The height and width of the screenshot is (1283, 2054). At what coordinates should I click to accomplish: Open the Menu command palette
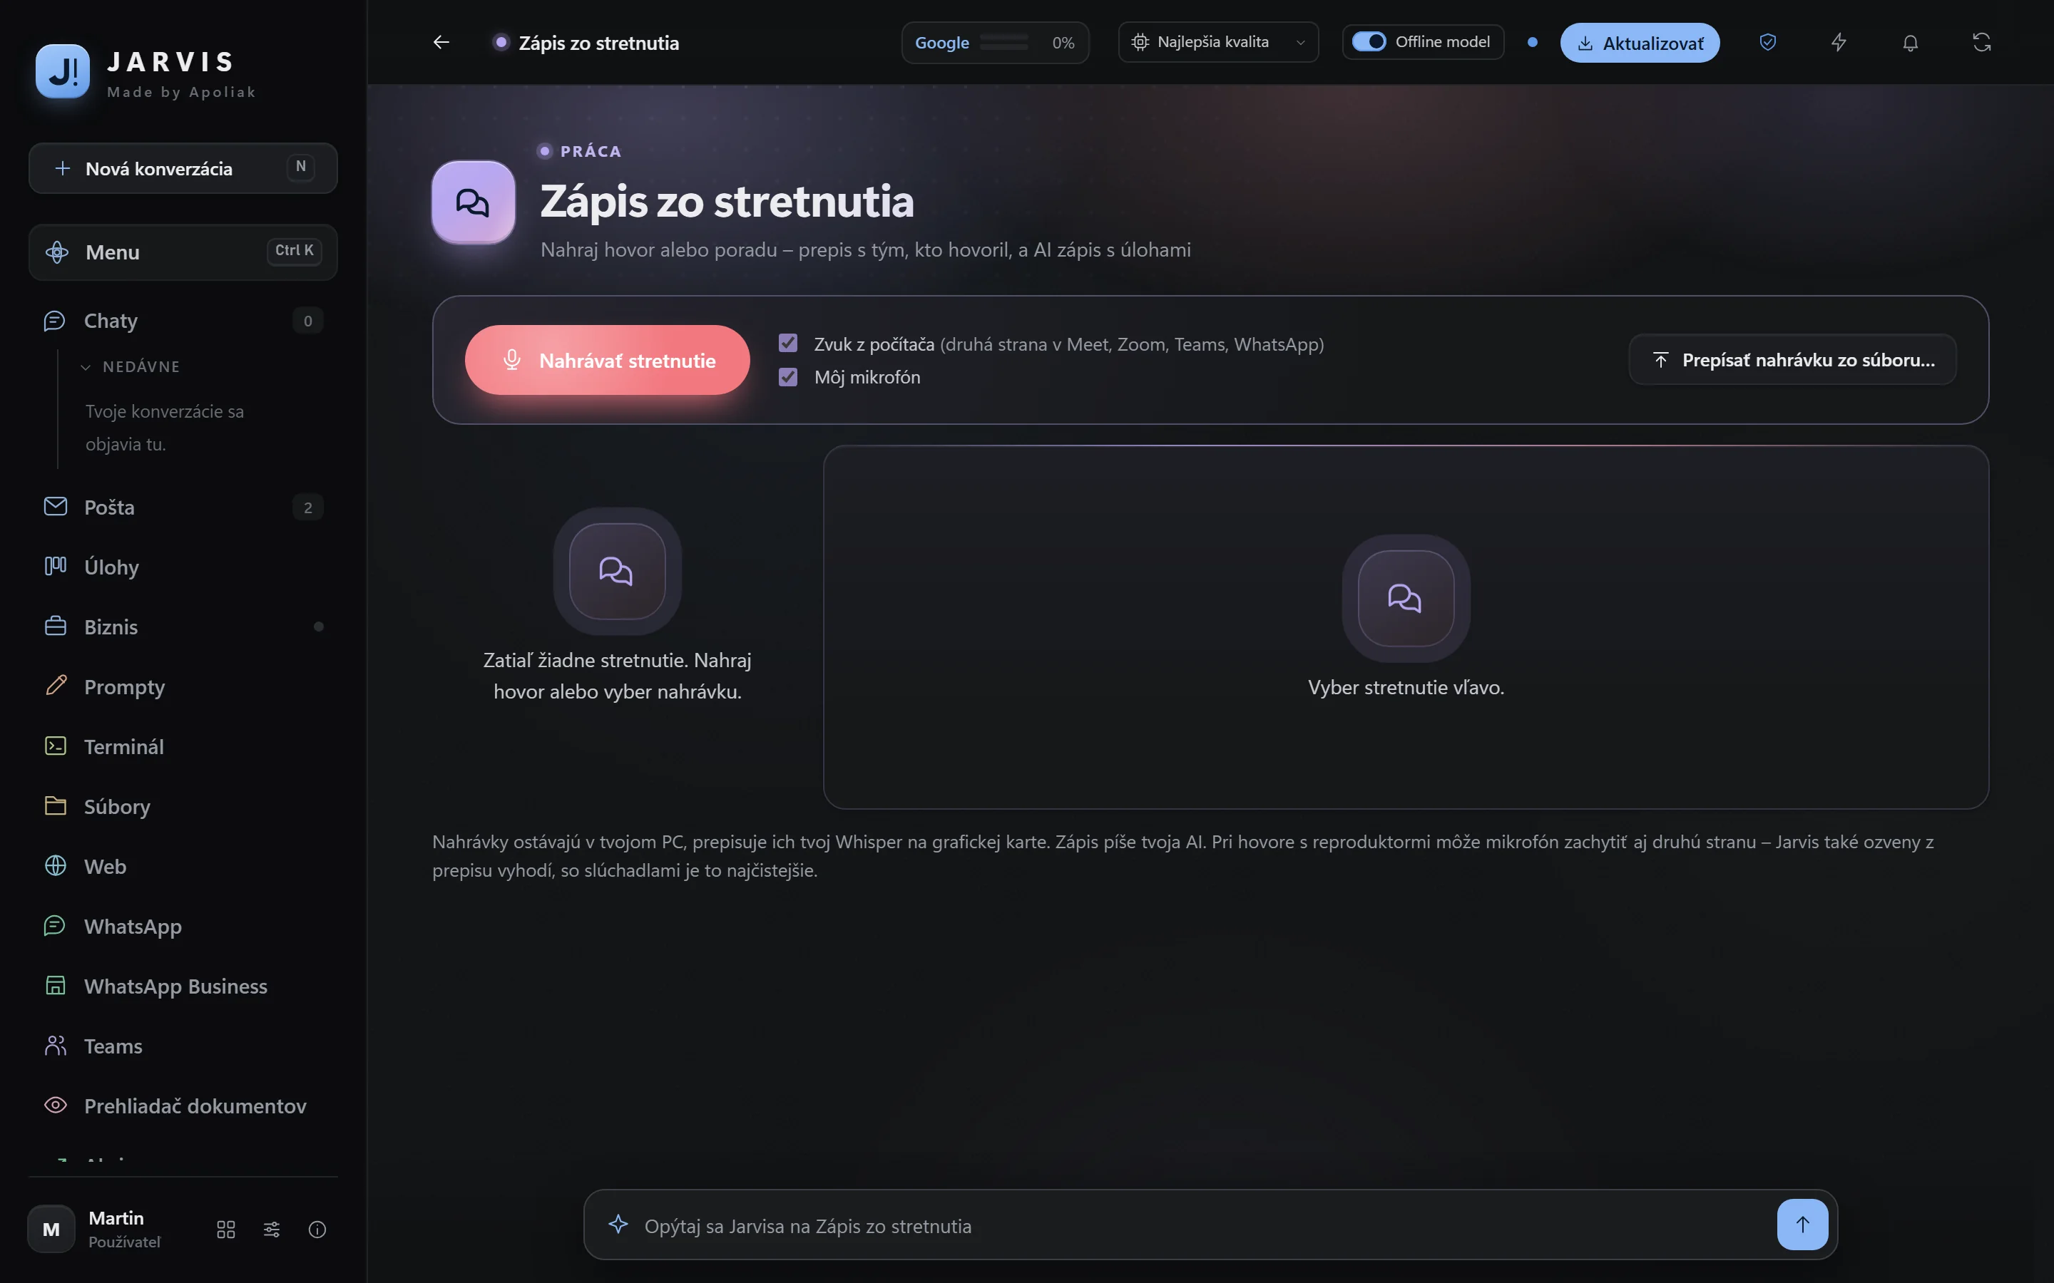pyautogui.click(x=183, y=252)
